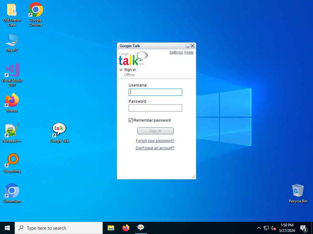Open the Don't have an account link
The height and width of the screenshot is (234, 313).
point(155,148)
